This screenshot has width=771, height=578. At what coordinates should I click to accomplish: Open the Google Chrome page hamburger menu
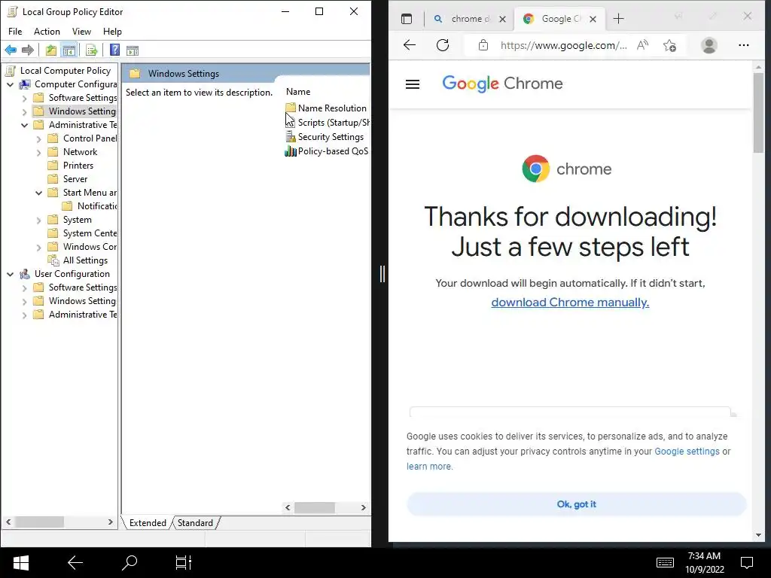click(413, 84)
